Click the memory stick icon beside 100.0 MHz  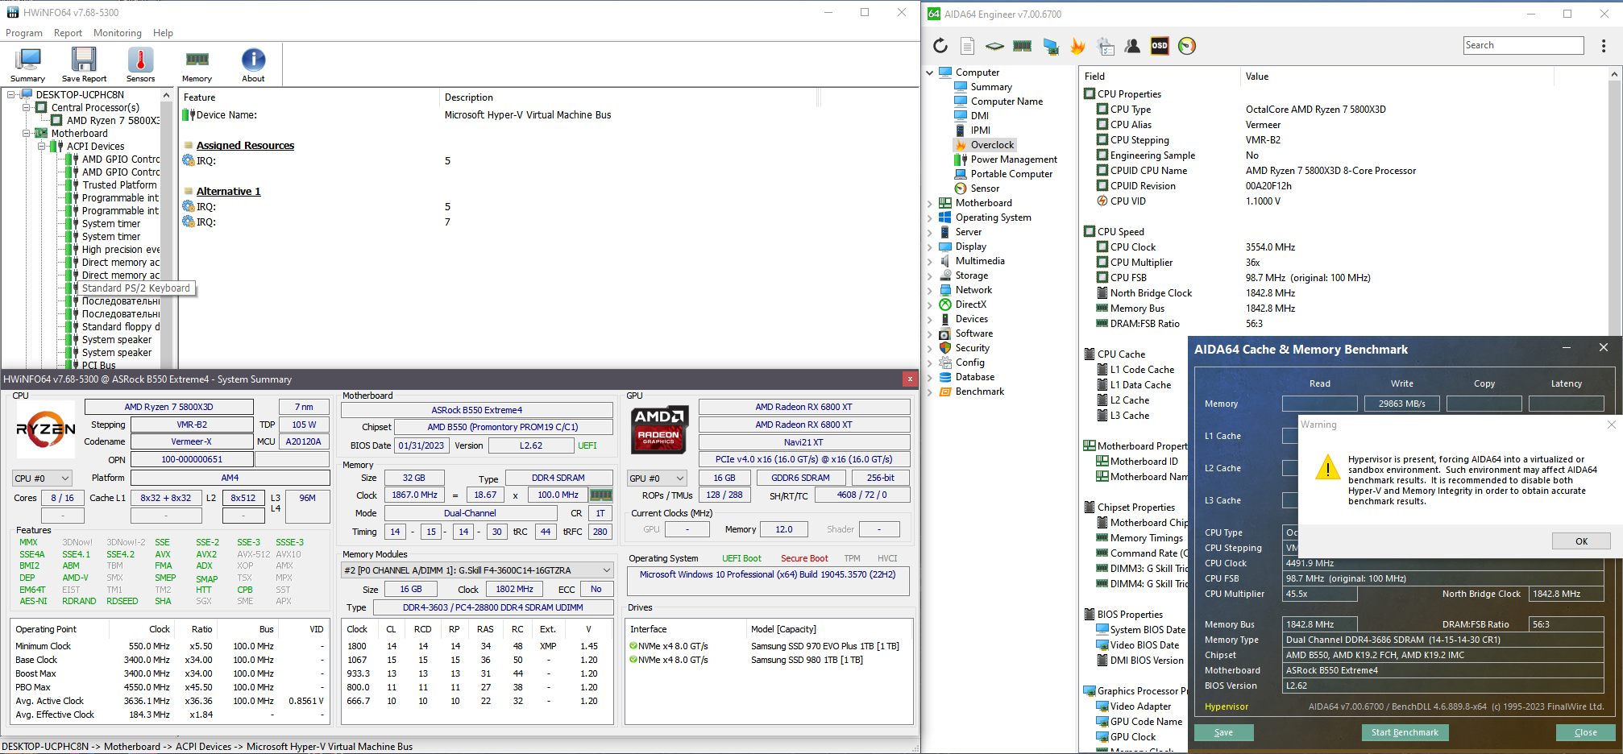click(601, 495)
